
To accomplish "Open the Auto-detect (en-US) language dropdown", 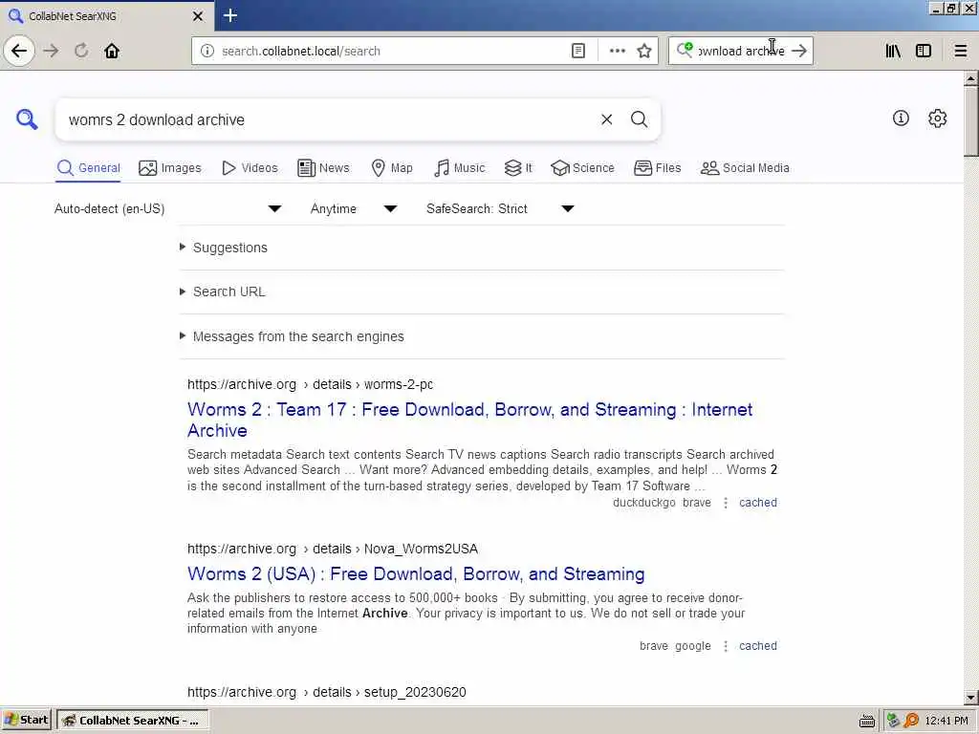I will coord(168,209).
